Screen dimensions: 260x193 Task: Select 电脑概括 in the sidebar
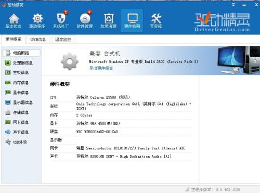(21, 53)
